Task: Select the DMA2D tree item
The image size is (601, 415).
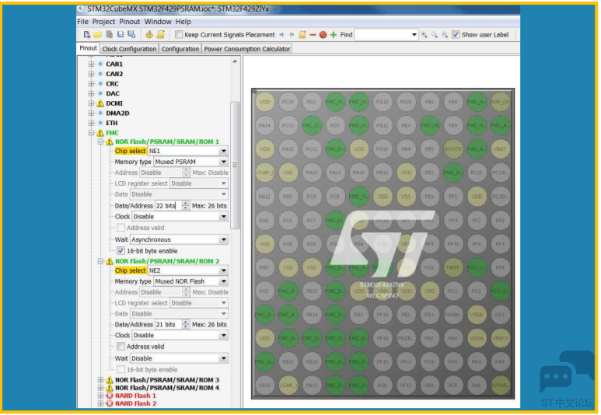Action: pyautogui.click(x=117, y=113)
